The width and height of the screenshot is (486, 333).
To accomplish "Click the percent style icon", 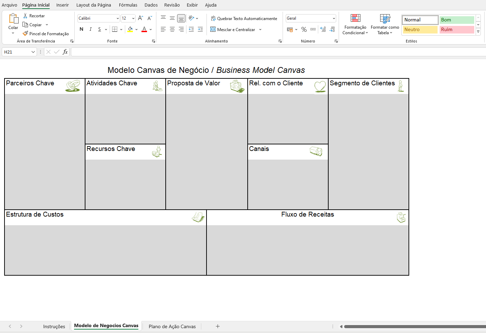I will [x=304, y=30].
